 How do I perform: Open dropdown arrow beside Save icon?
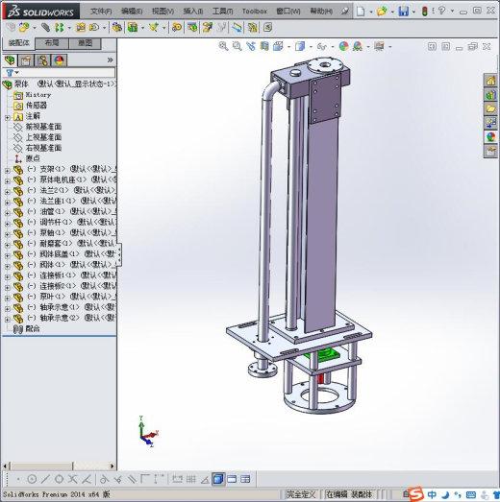[x=413, y=12]
